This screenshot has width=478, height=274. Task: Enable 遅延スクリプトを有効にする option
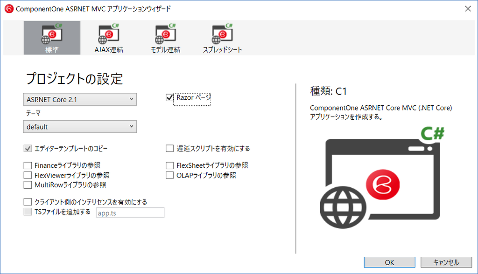click(x=169, y=149)
